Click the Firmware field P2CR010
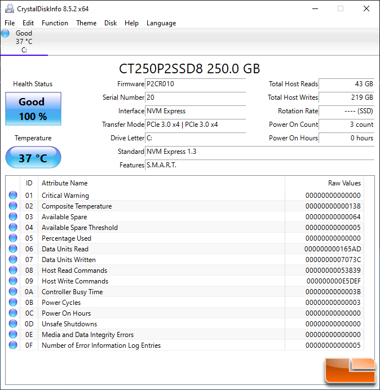Screen dimensions: 380x390 click(195, 84)
